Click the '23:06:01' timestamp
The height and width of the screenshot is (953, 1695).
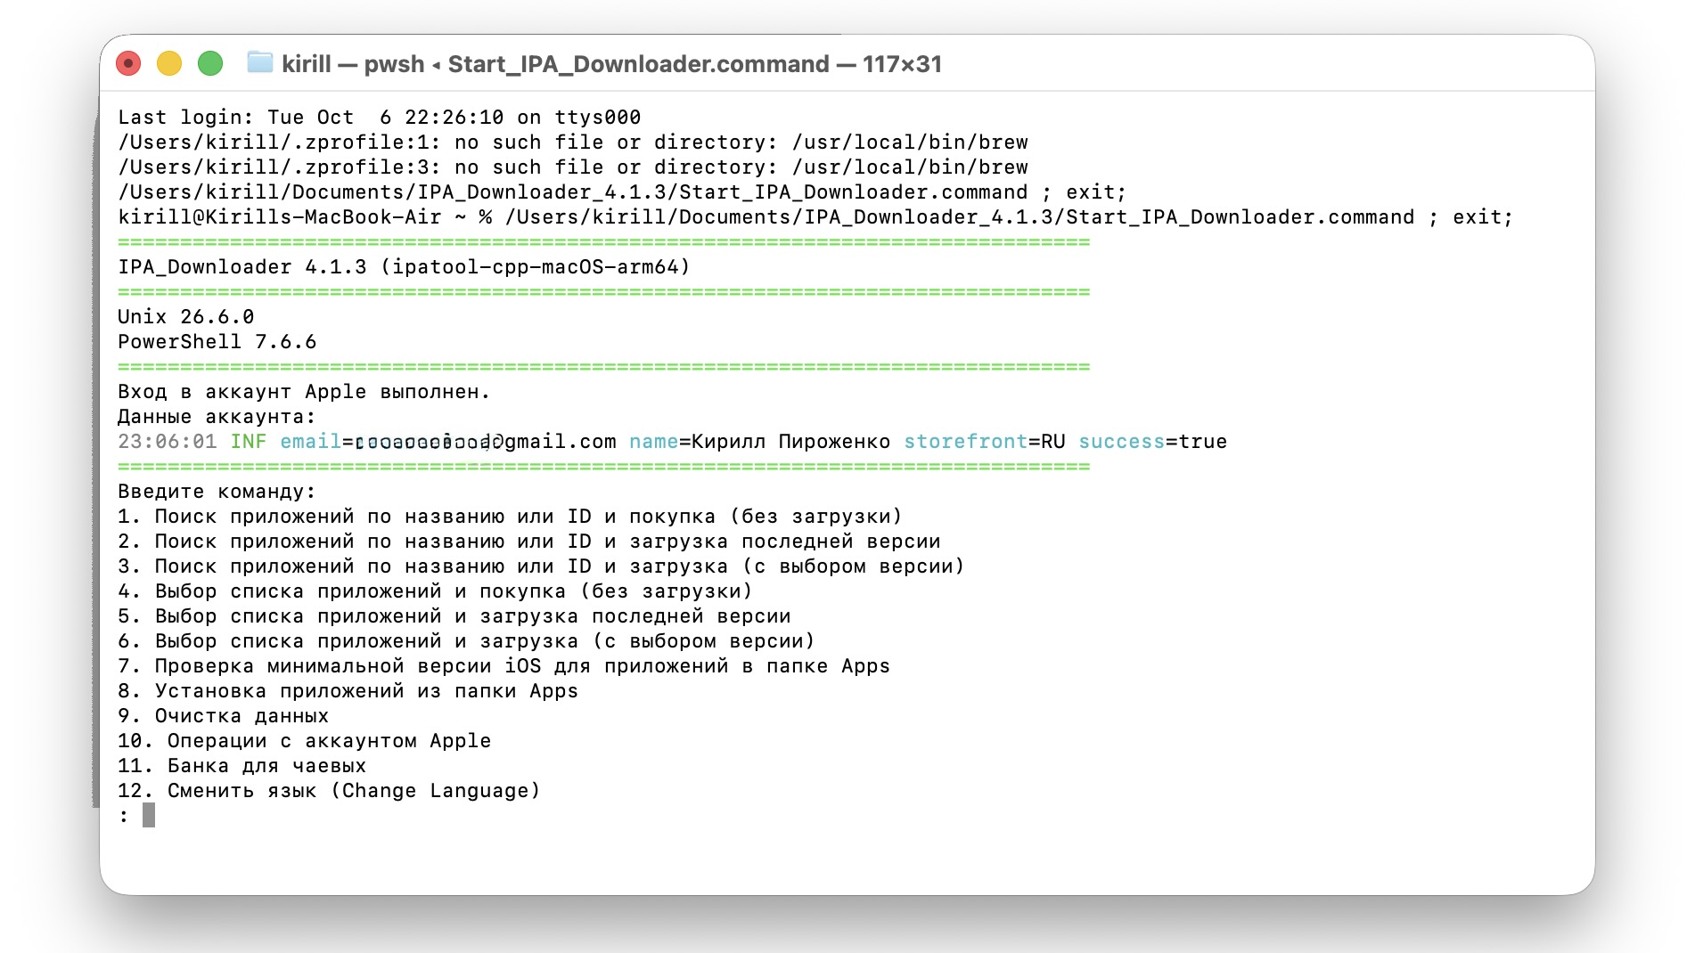coord(167,442)
